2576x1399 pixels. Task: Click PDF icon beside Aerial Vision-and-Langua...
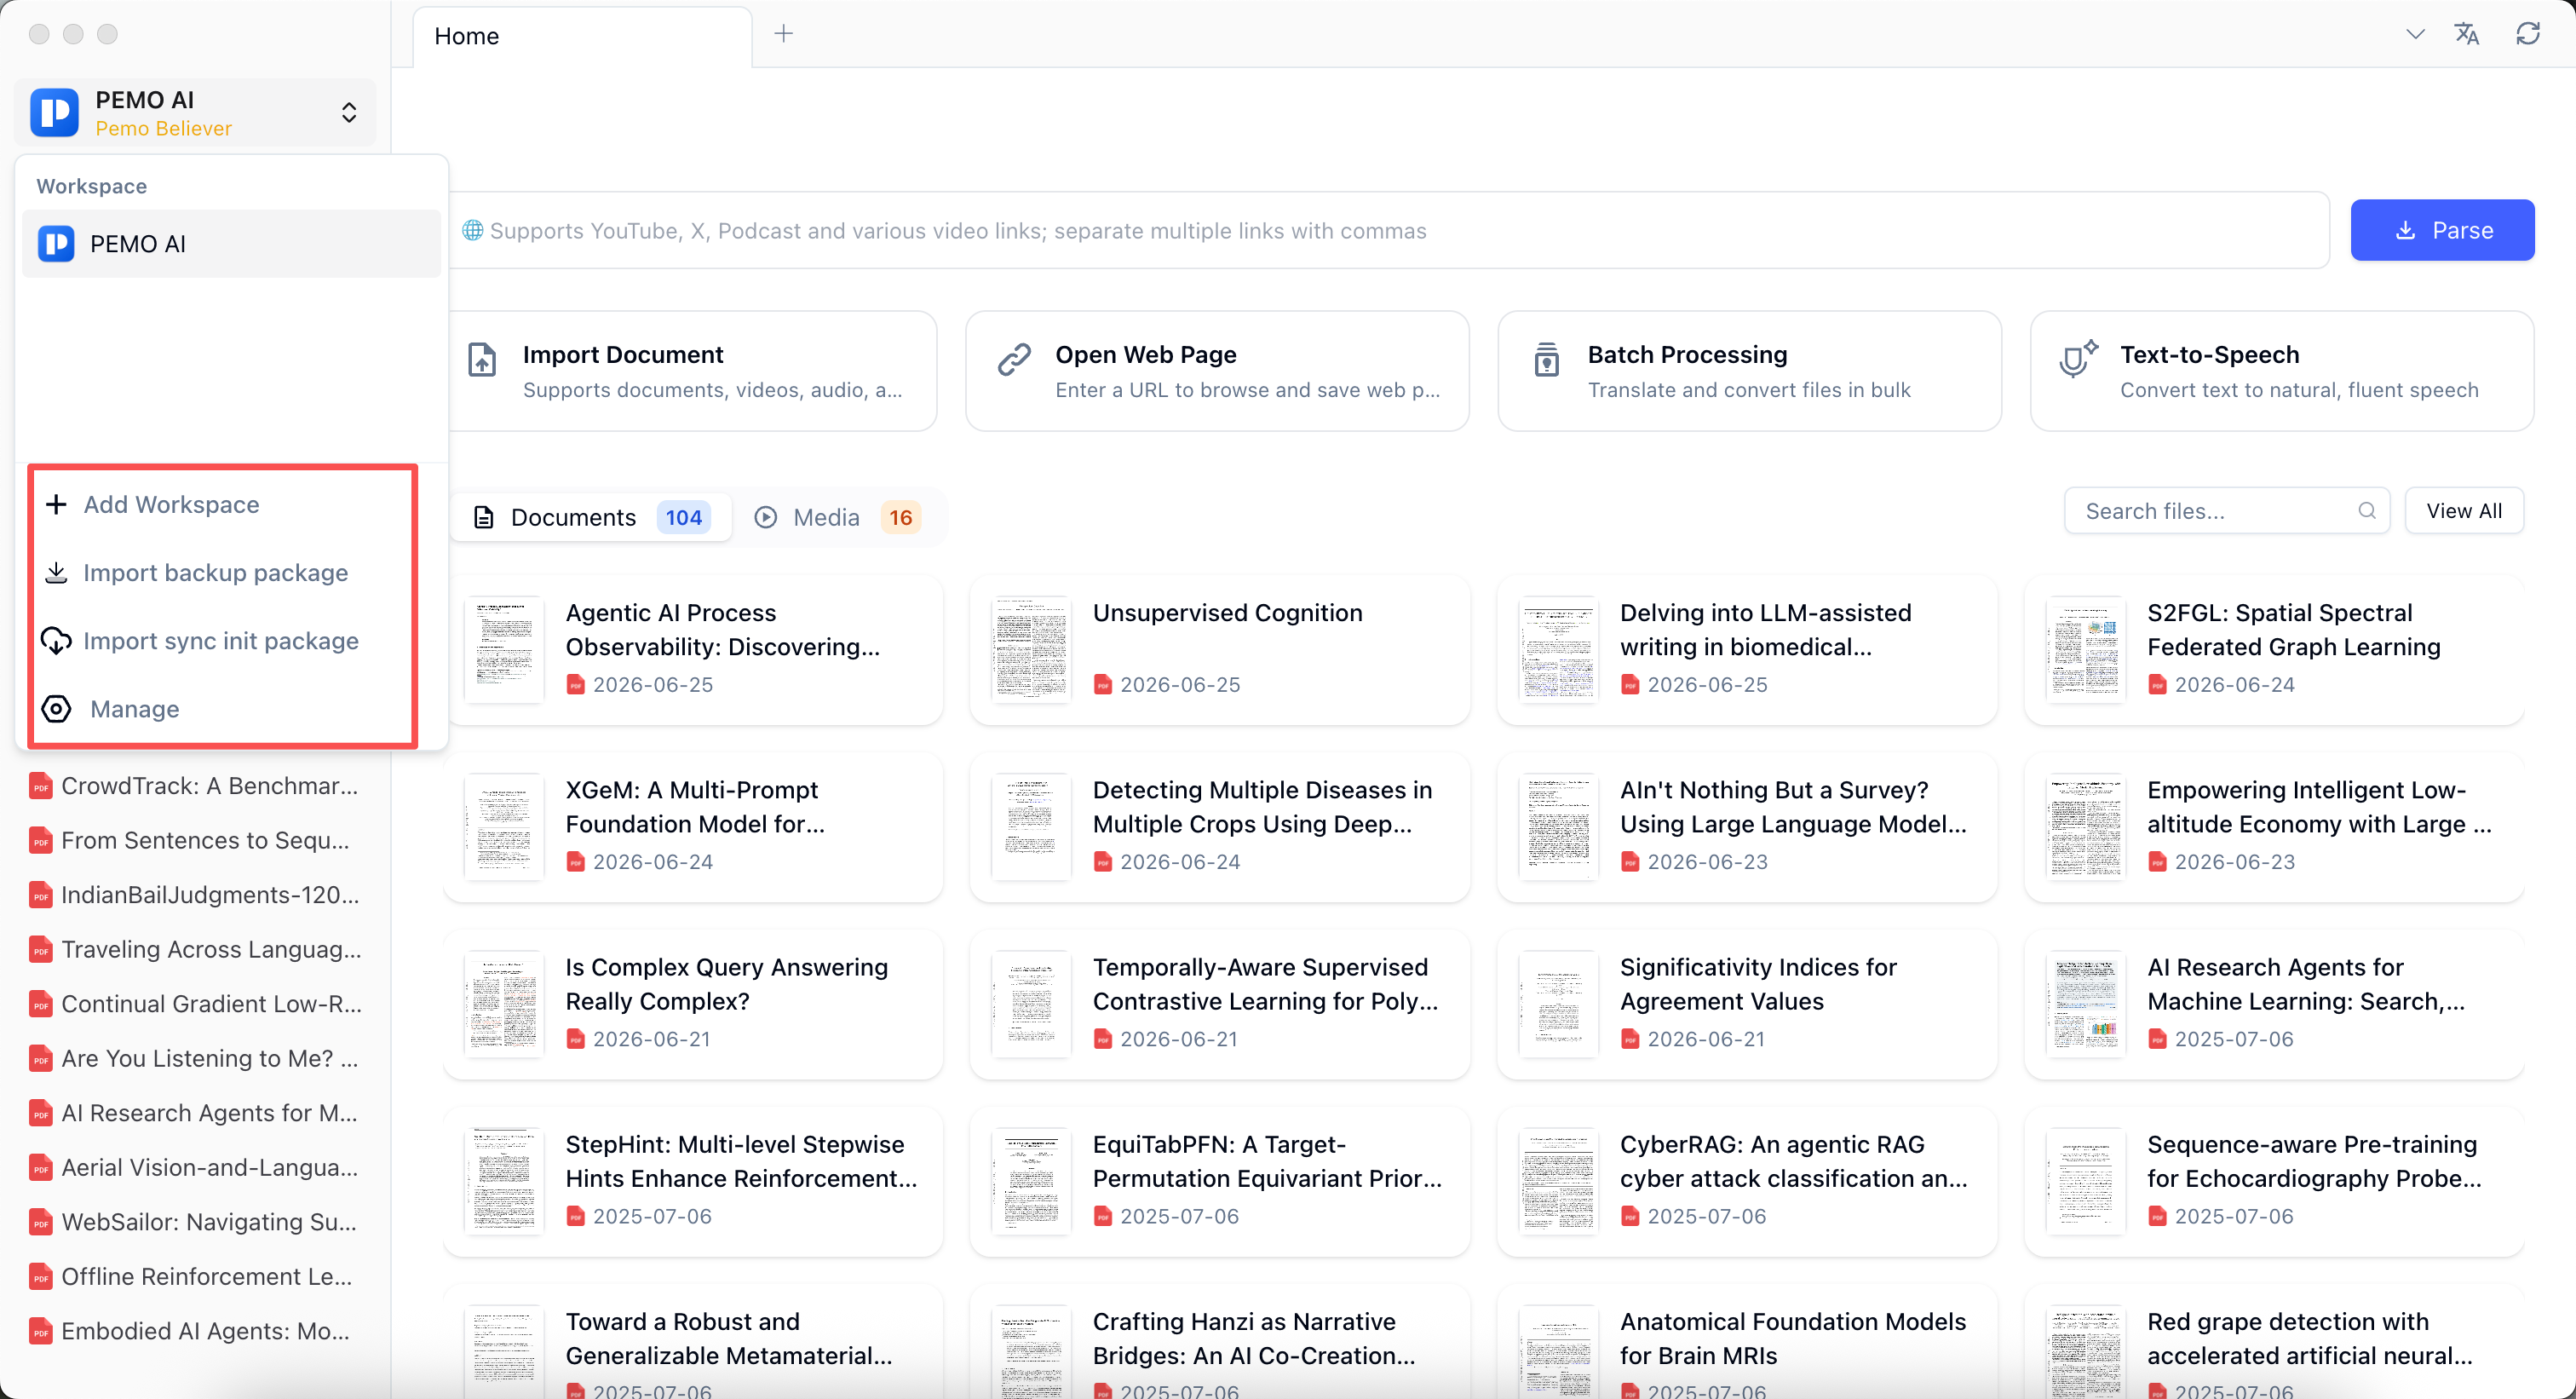click(41, 1167)
